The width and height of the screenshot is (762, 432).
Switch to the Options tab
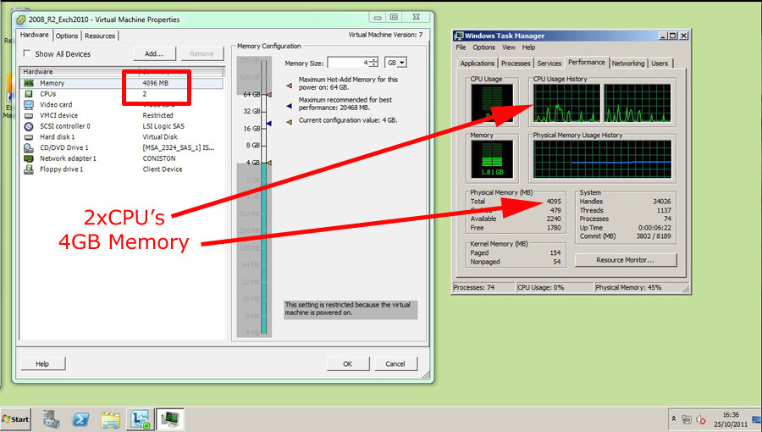[x=67, y=36]
